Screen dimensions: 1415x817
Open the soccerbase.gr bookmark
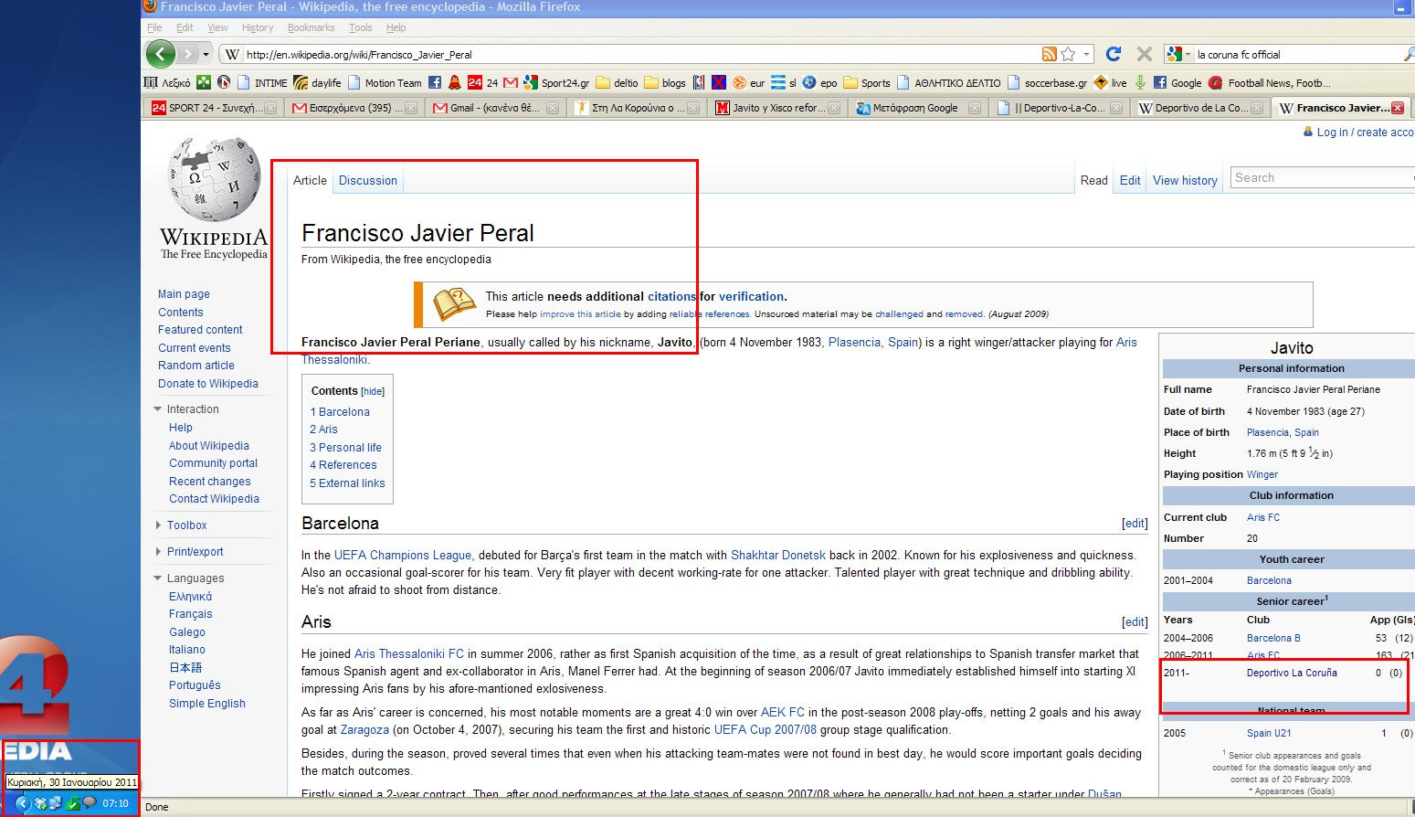point(1047,82)
